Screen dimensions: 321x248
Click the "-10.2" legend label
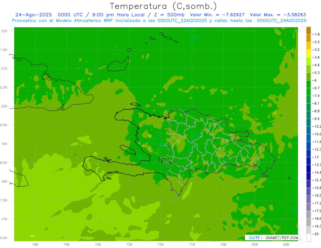click(x=317, y=126)
